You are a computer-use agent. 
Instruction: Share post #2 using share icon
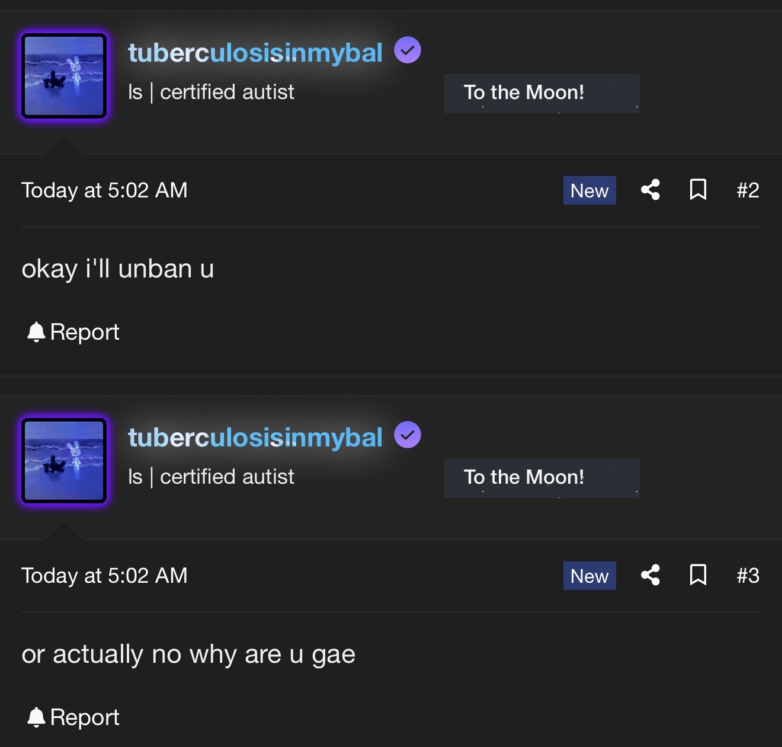[650, 190]
